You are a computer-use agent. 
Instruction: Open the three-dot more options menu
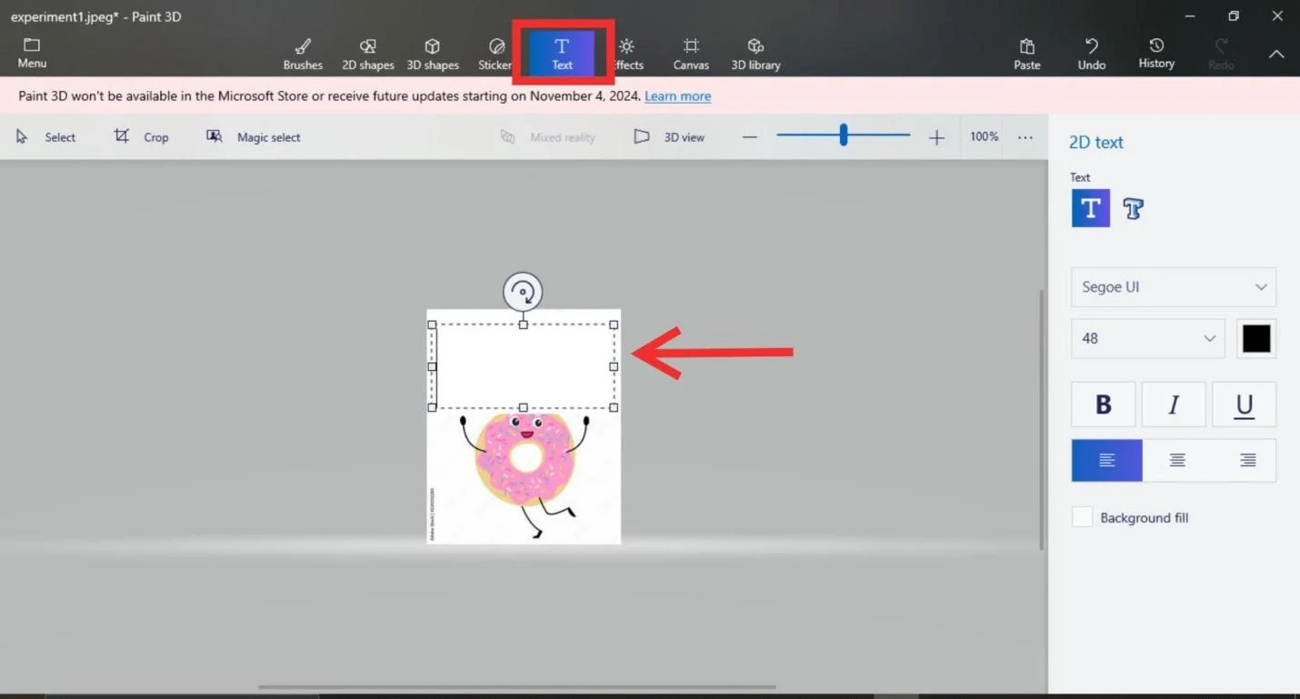(1025, 137)
